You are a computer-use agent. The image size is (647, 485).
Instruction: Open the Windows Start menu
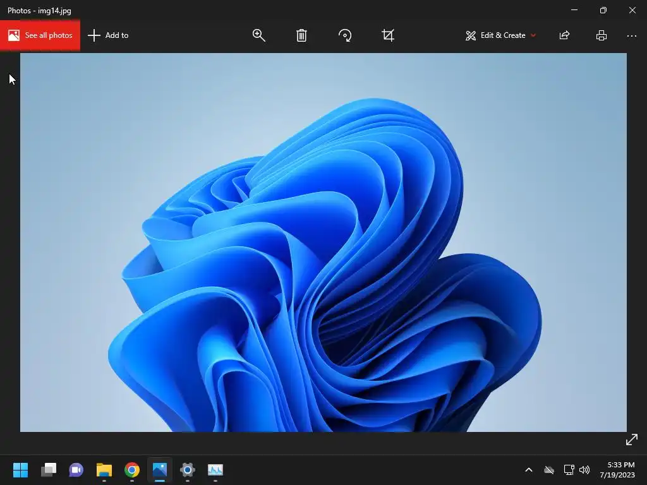coord(20,470)
